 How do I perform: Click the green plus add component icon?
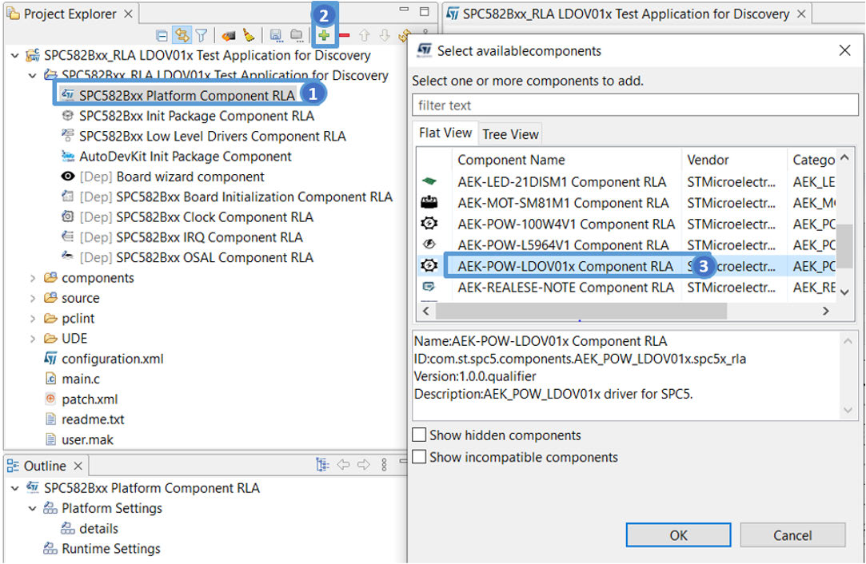[x=324, y=36]
